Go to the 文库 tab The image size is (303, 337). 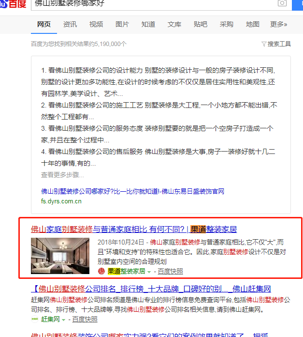pyautogui.click(x=174, y=24)
